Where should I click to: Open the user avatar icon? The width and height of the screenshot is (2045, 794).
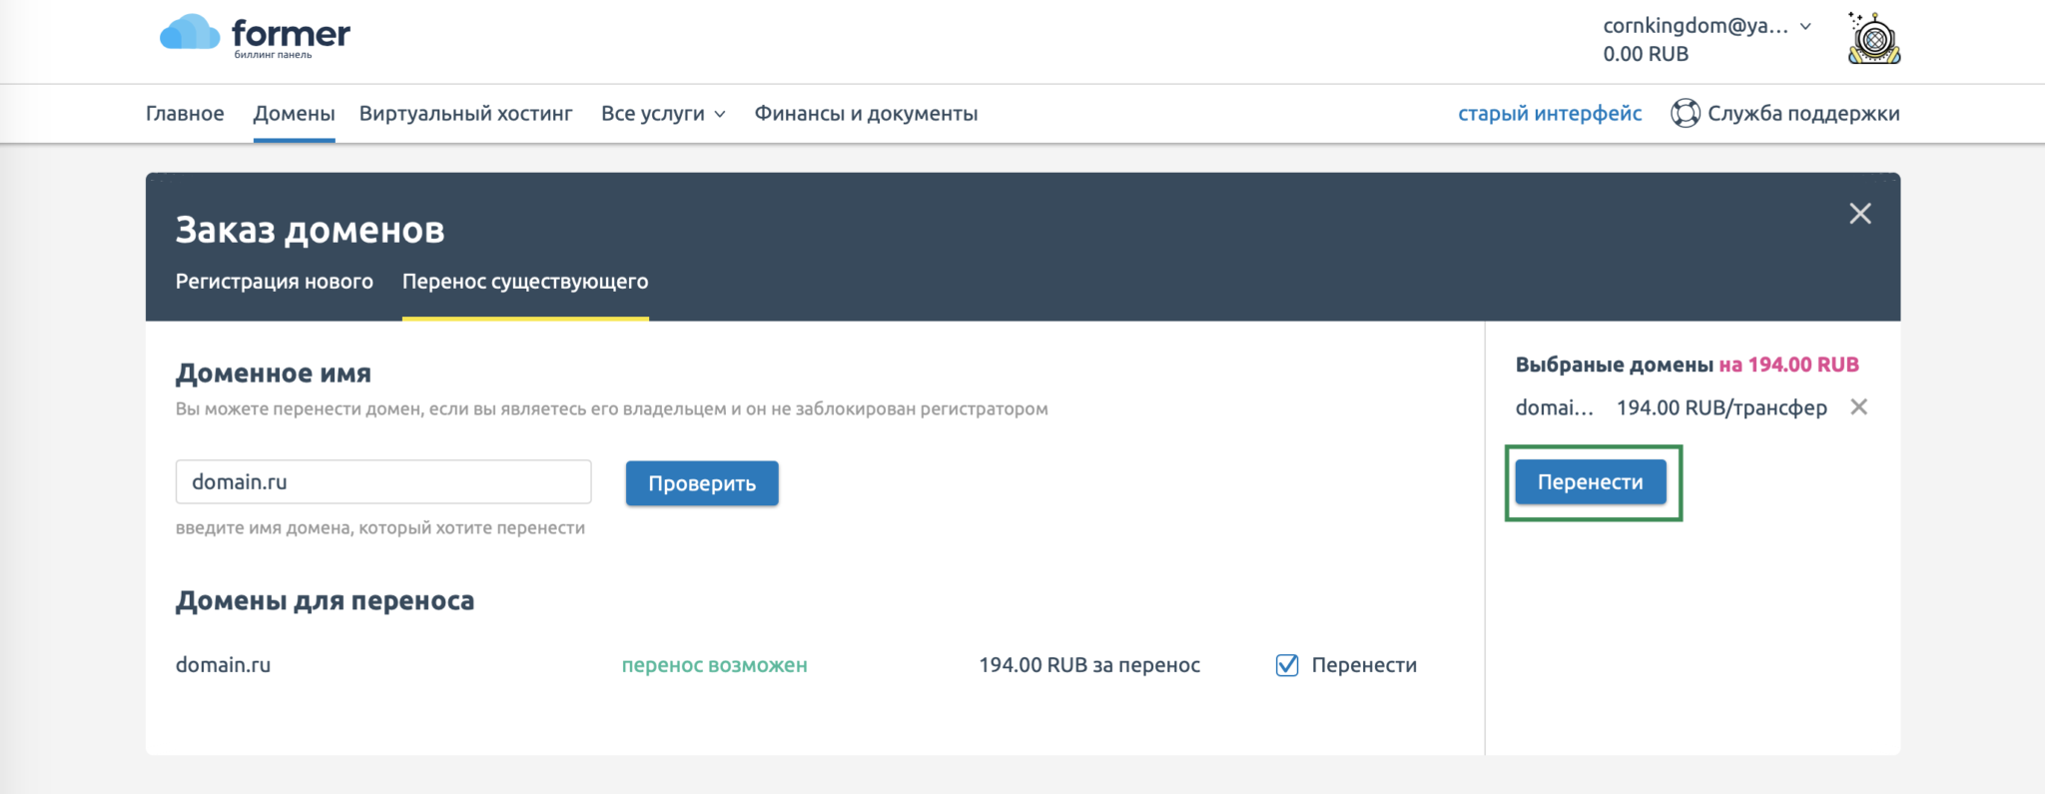point(1874,39)
